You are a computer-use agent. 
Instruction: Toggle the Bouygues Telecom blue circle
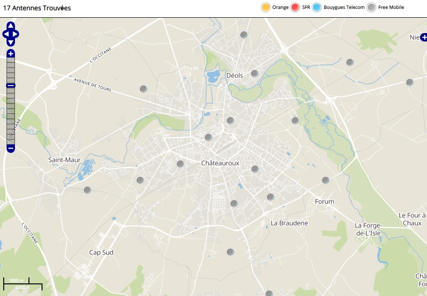tap(317, 7)
